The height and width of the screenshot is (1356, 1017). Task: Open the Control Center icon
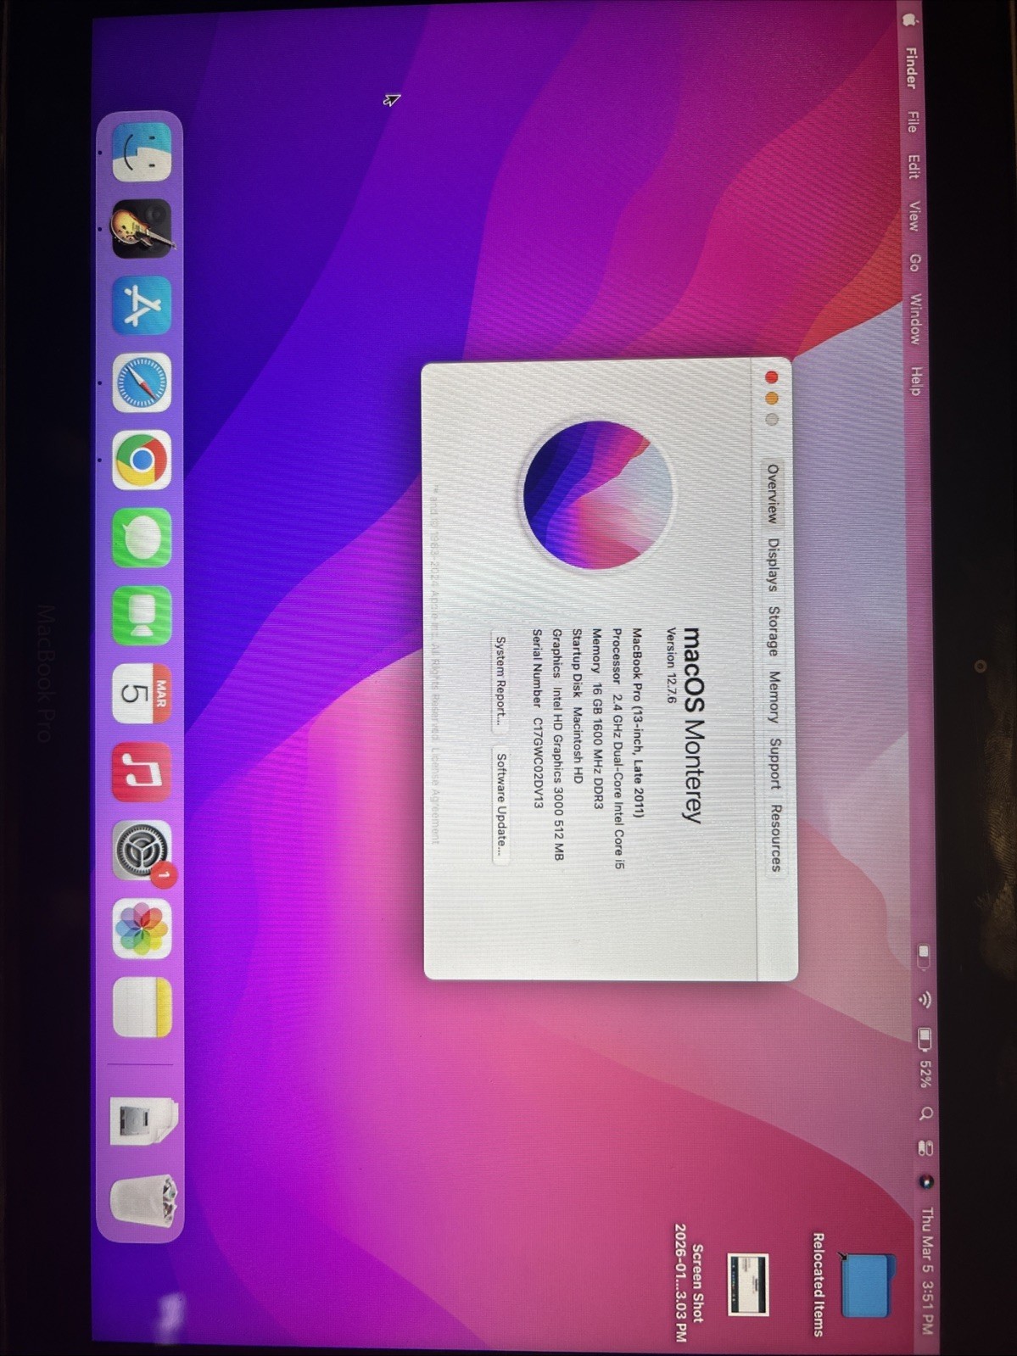pyautogui.click(x=925, y=1147)
